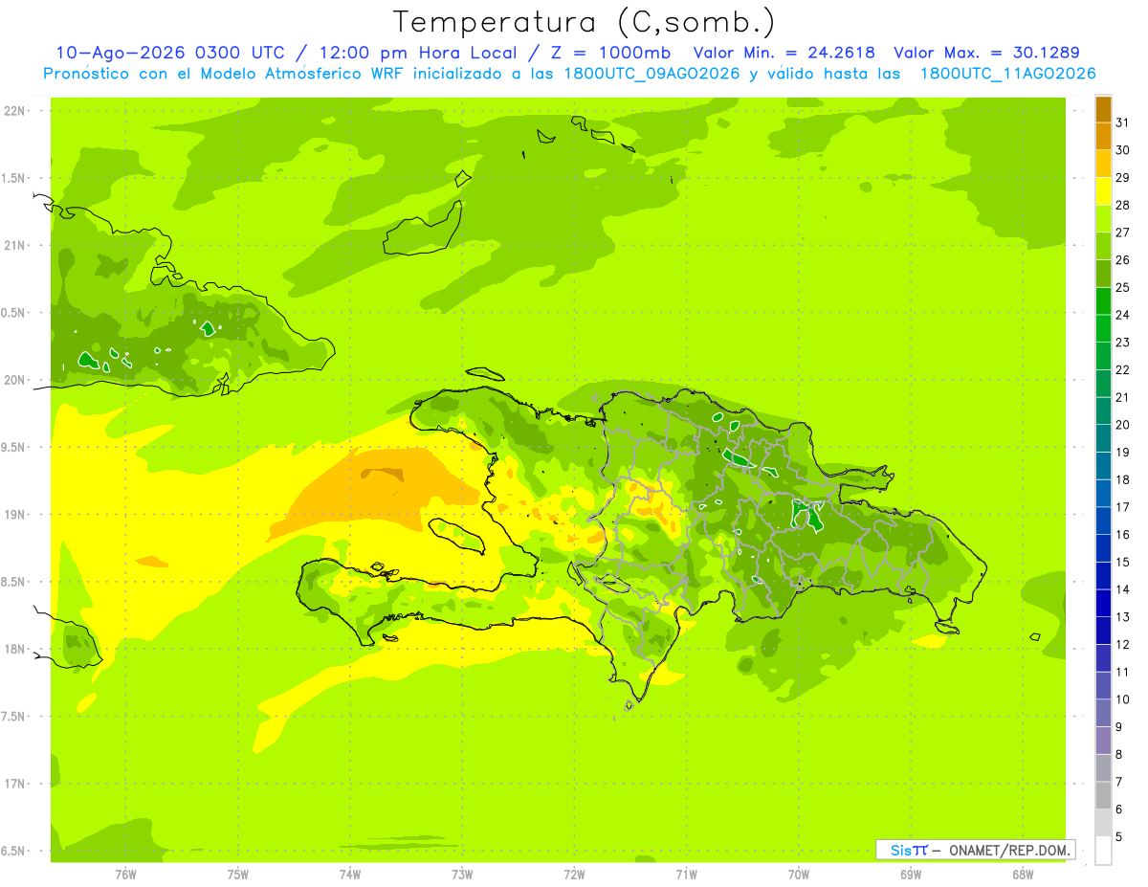Image resolution: width=1148 pixels, height=887 pixels.
Task: Select the 68W longitude label
Action: (1023, 874)
